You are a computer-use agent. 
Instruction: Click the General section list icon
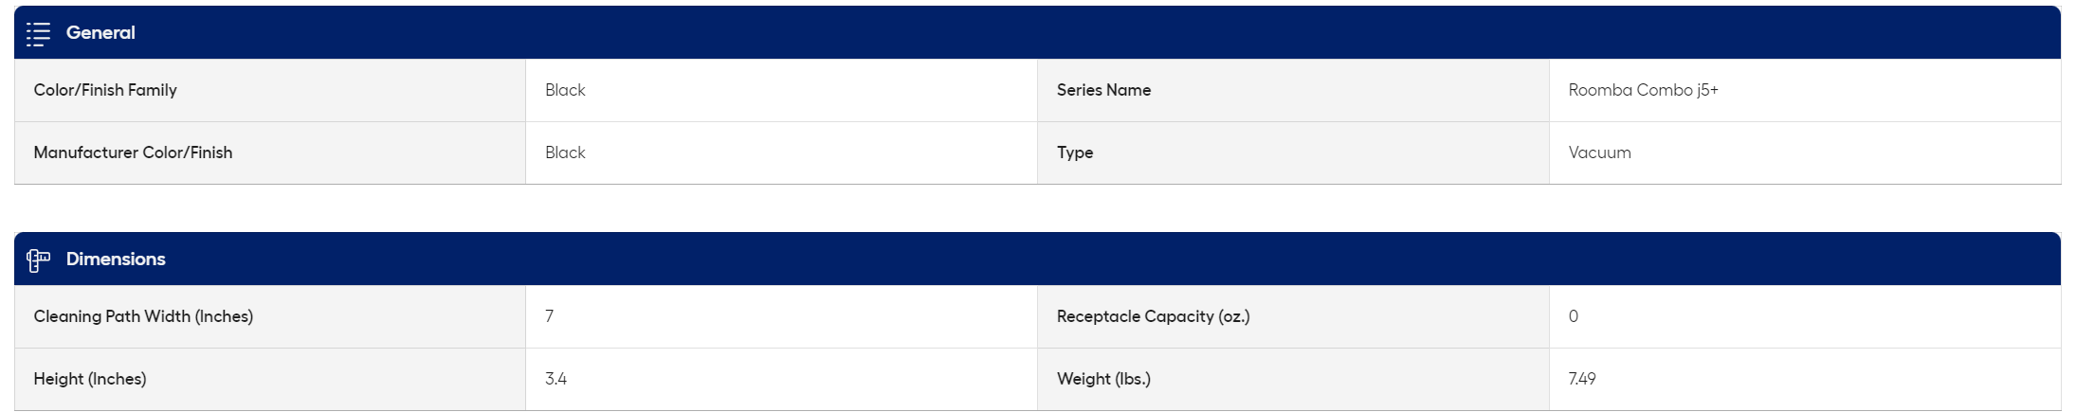(38, 34)
